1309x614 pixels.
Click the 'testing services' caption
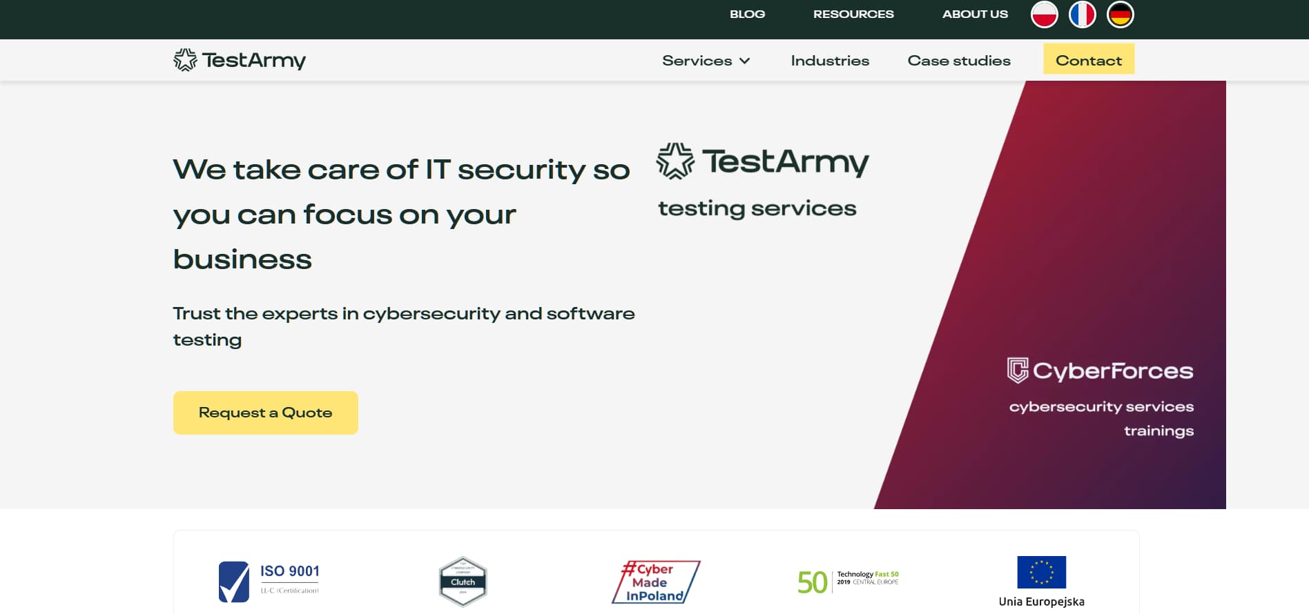[x=757, y=208]
